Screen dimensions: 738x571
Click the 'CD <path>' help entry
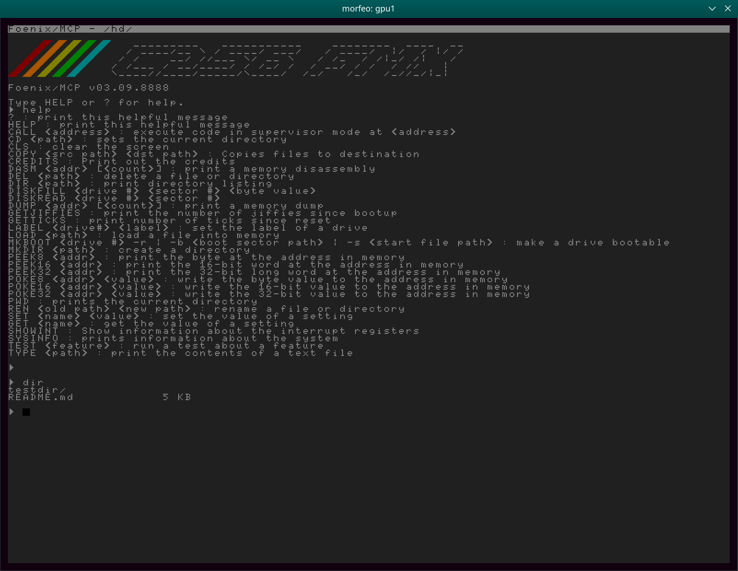[148, 139]
